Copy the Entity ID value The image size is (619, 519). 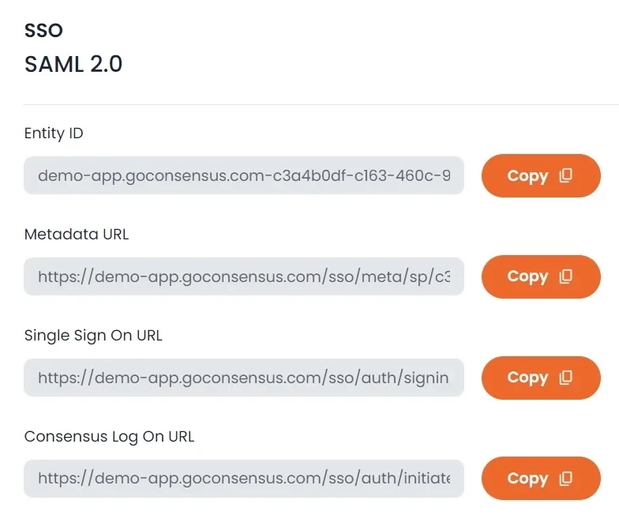click(x=541, y=175)
